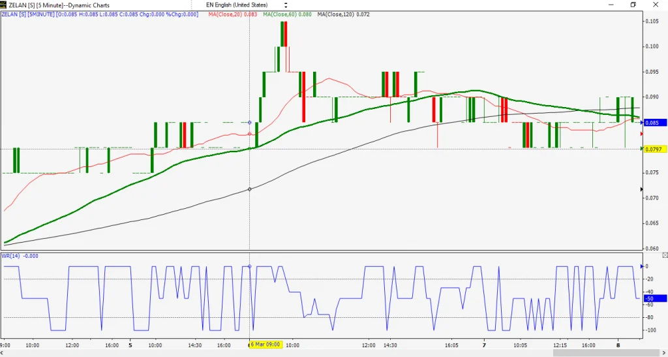Select the MA(Close,20) 0.083 legend
The width and height of the screenshot is (668, 357).
pyautogui.click(x=233, y=14)
